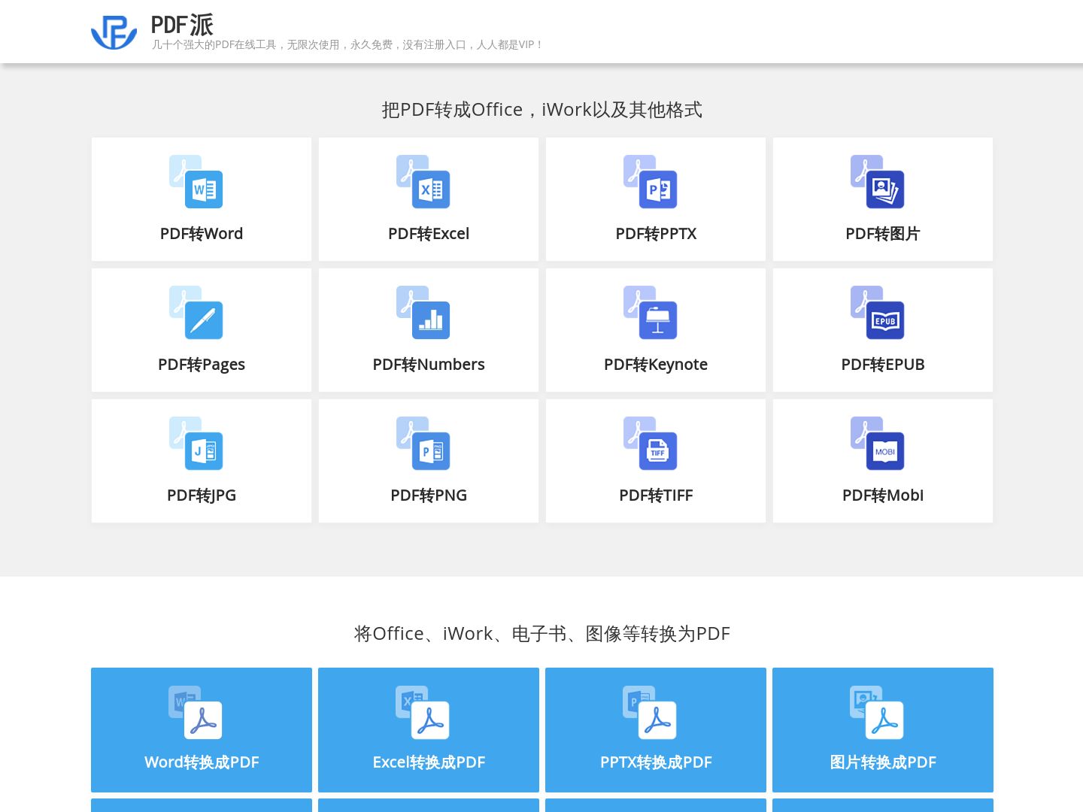Open the PDF转Word label link
This screenshot has height=812, width=1083.
tap(202, 234)
